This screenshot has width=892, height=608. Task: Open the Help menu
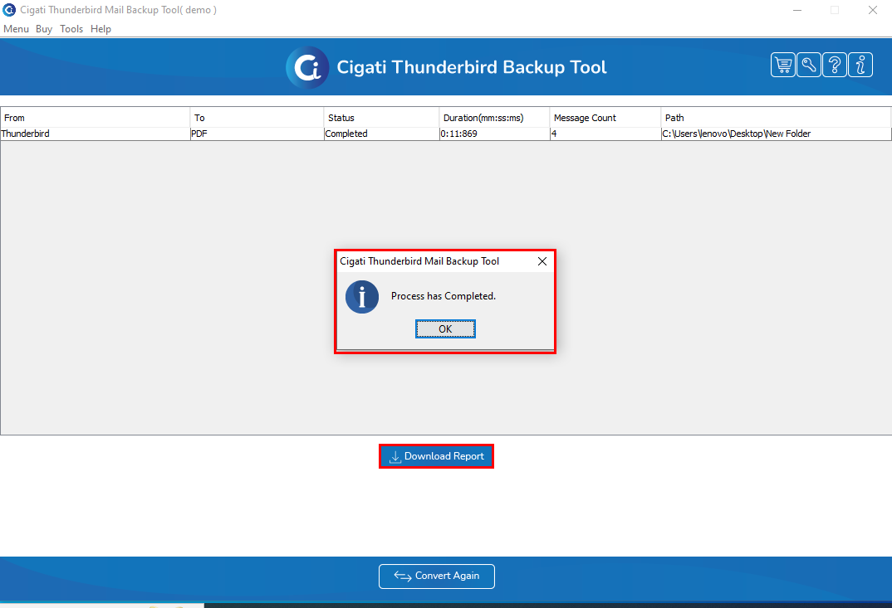100,29
